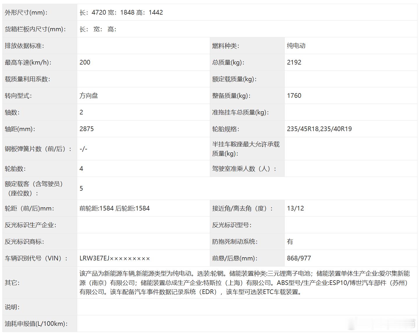Click the 接近角/离去角（度） label
Image resolution: width=419 pixels, height=334 pixels.
[x=243, y=208]
